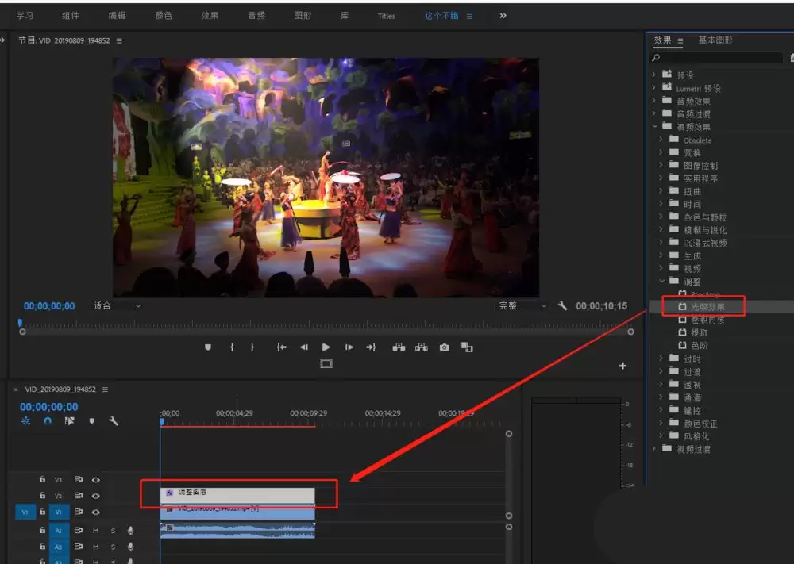Click the Go to In point icon
794x564 pixels.
[x=282, y=347]
